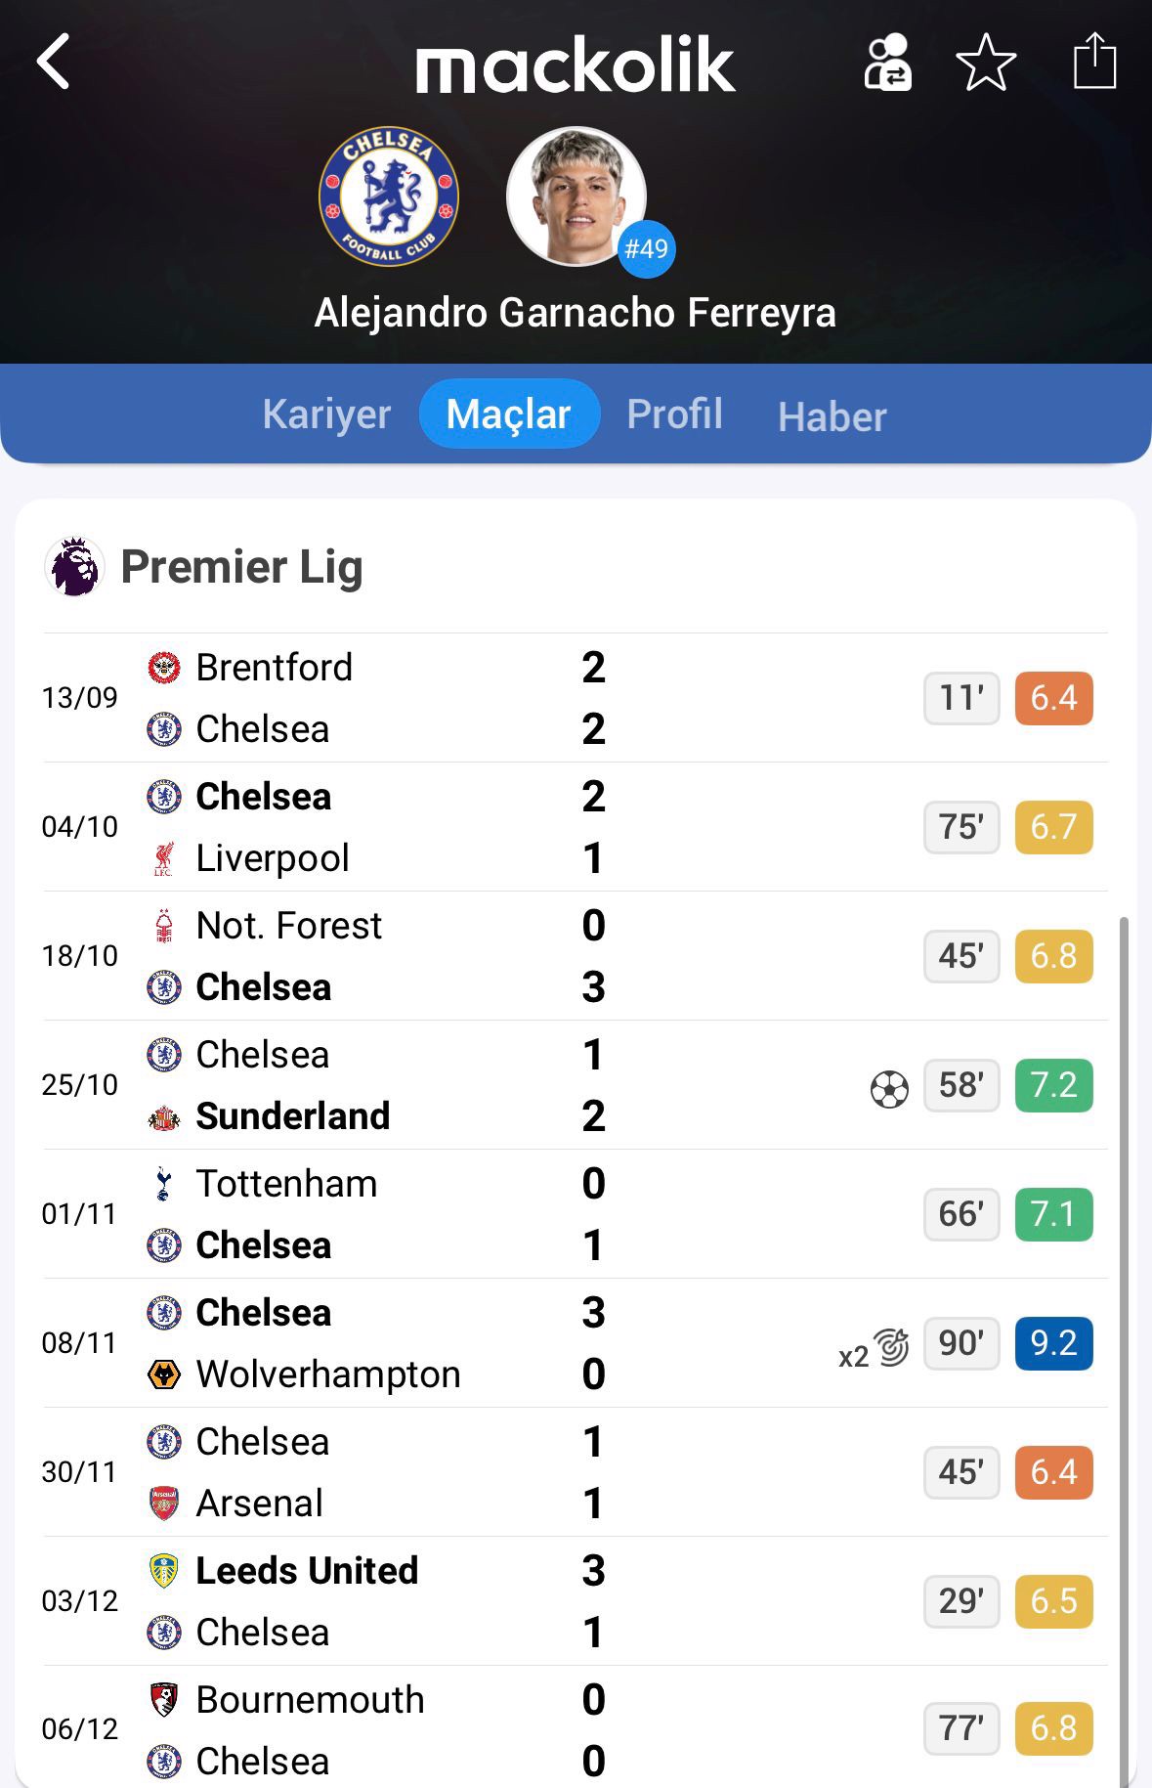Tap the Liverpool team name
1152x1788 pixels.
(273, 858)
